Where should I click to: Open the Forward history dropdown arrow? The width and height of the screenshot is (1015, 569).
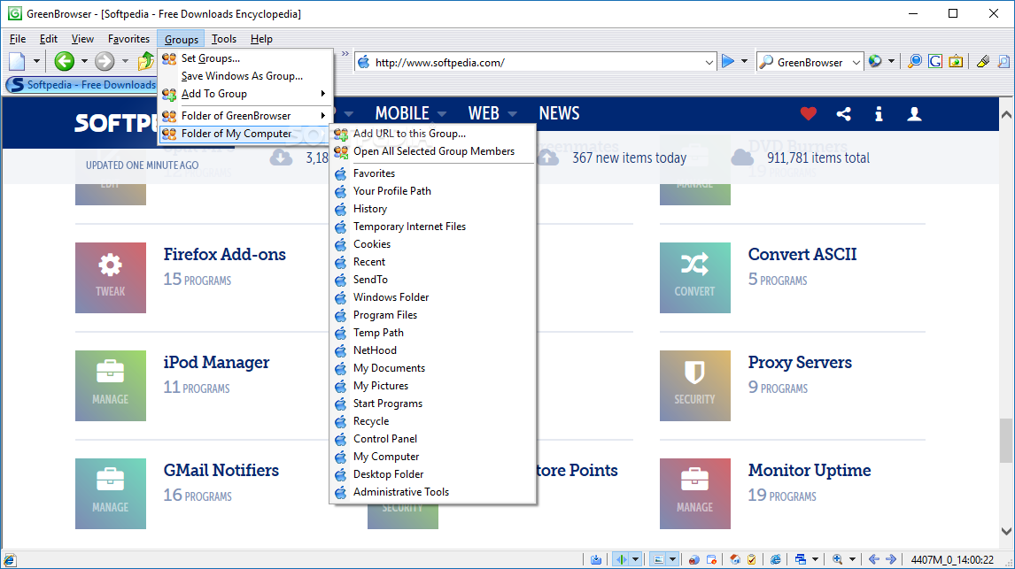pyautogui.click(x=125, y=62)
